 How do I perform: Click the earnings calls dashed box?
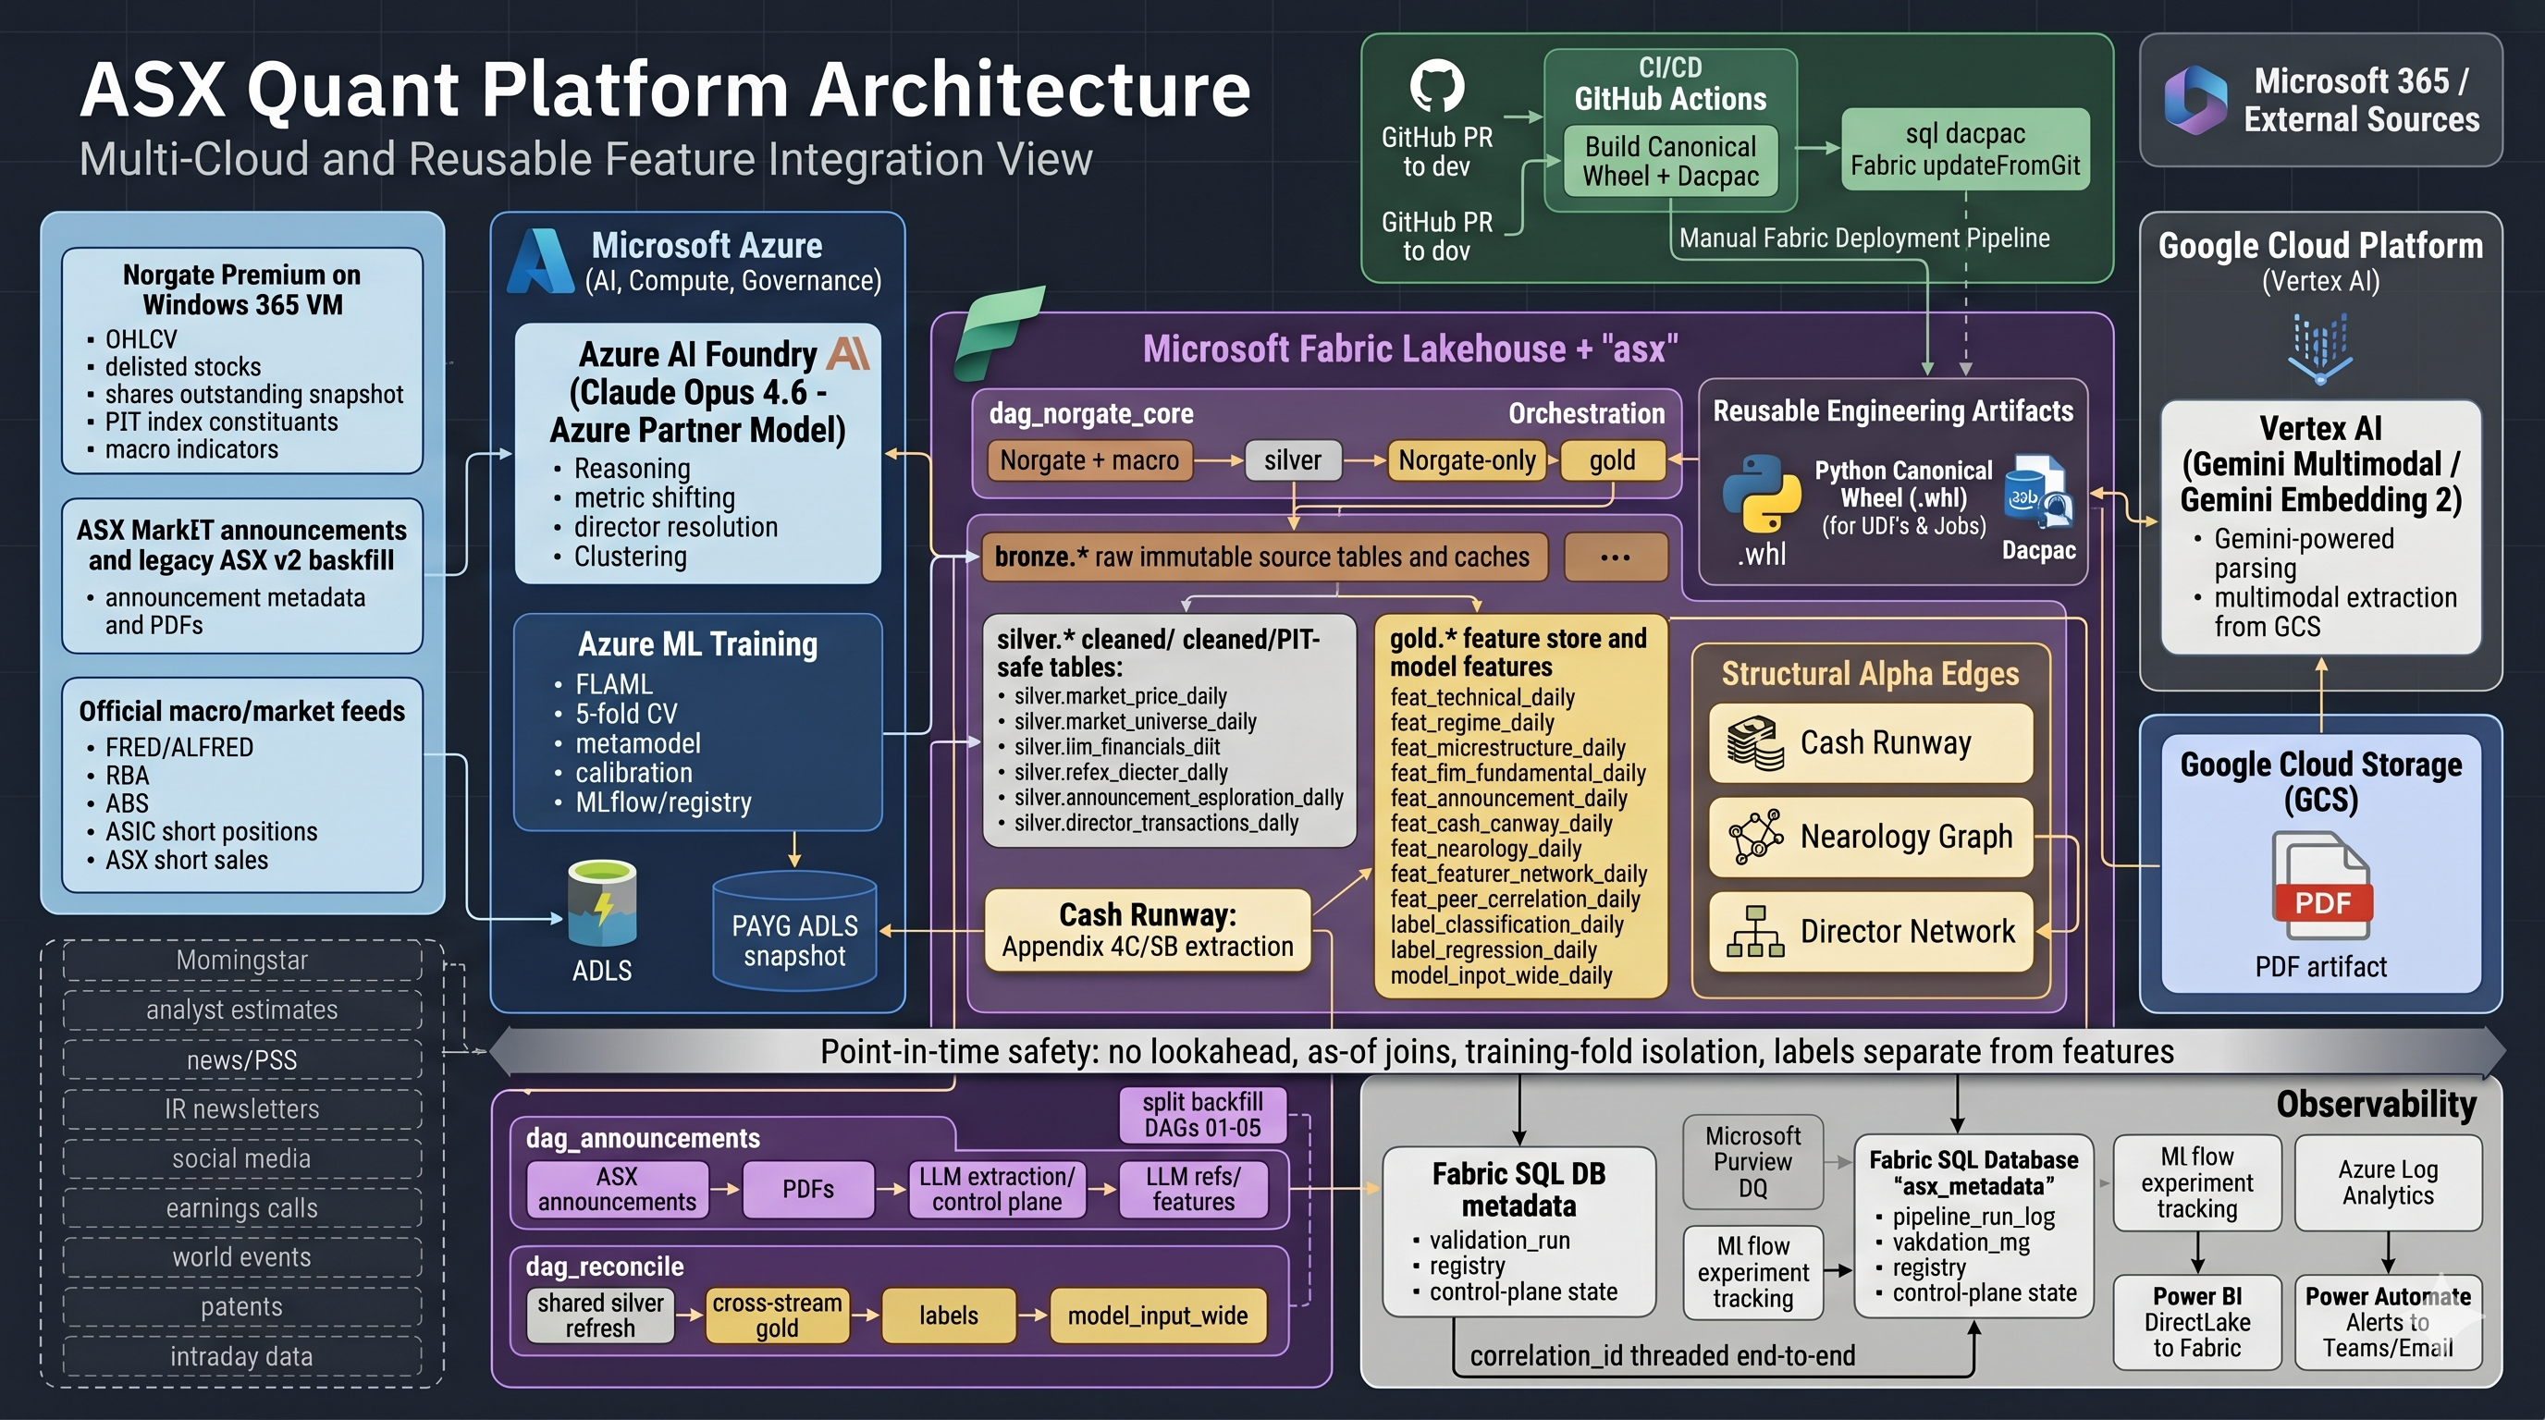click(x=242, y=1207)
